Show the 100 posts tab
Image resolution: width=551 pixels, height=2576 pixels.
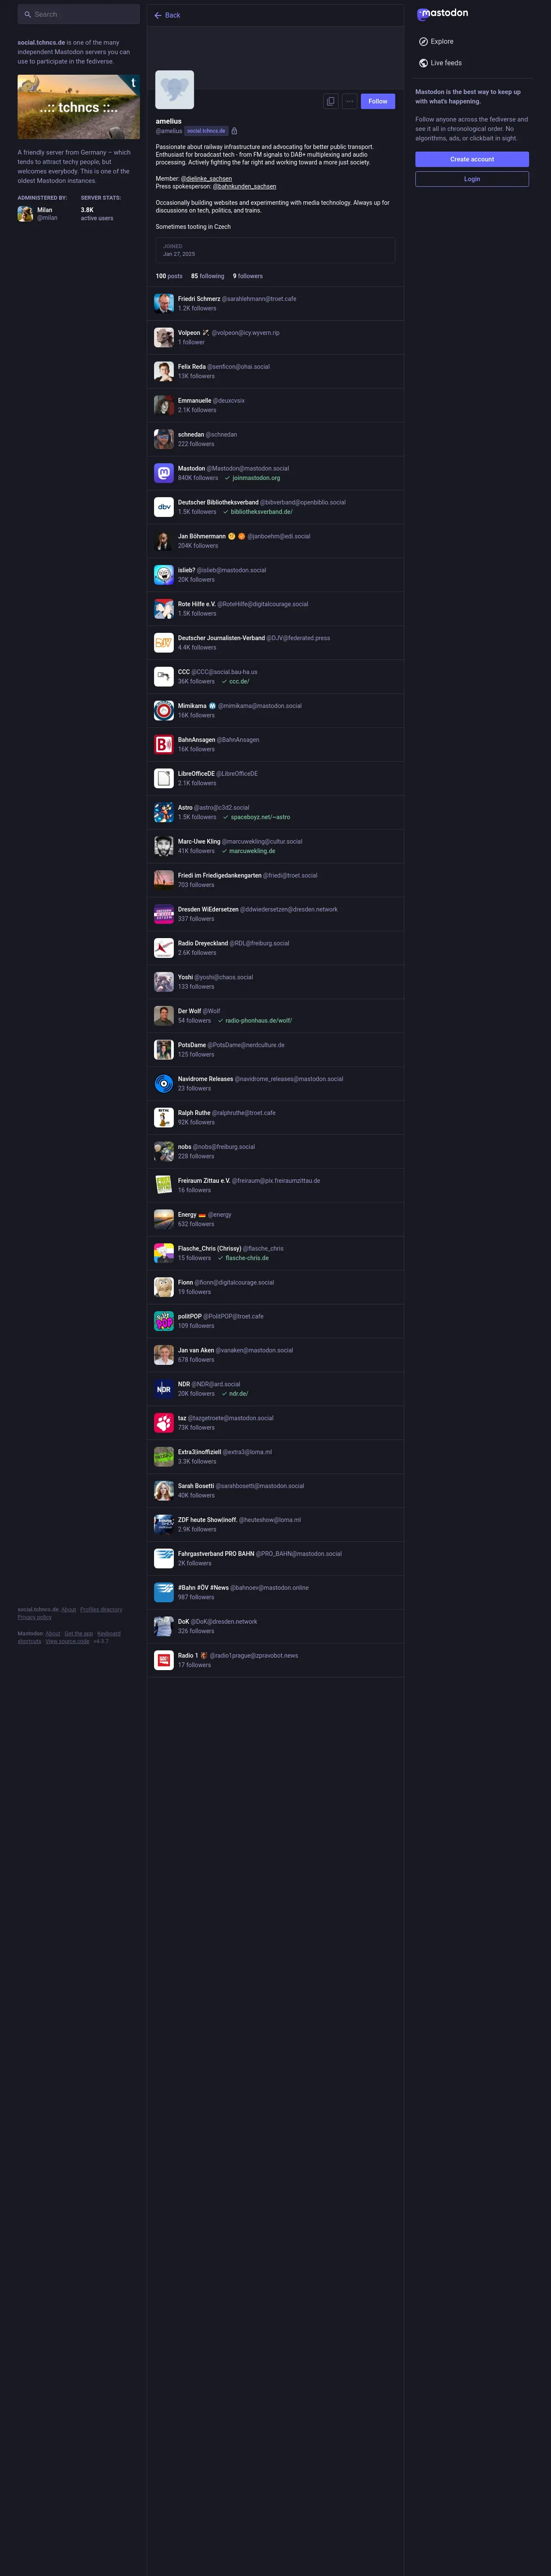pyautogui.click(x=169, y=276)
